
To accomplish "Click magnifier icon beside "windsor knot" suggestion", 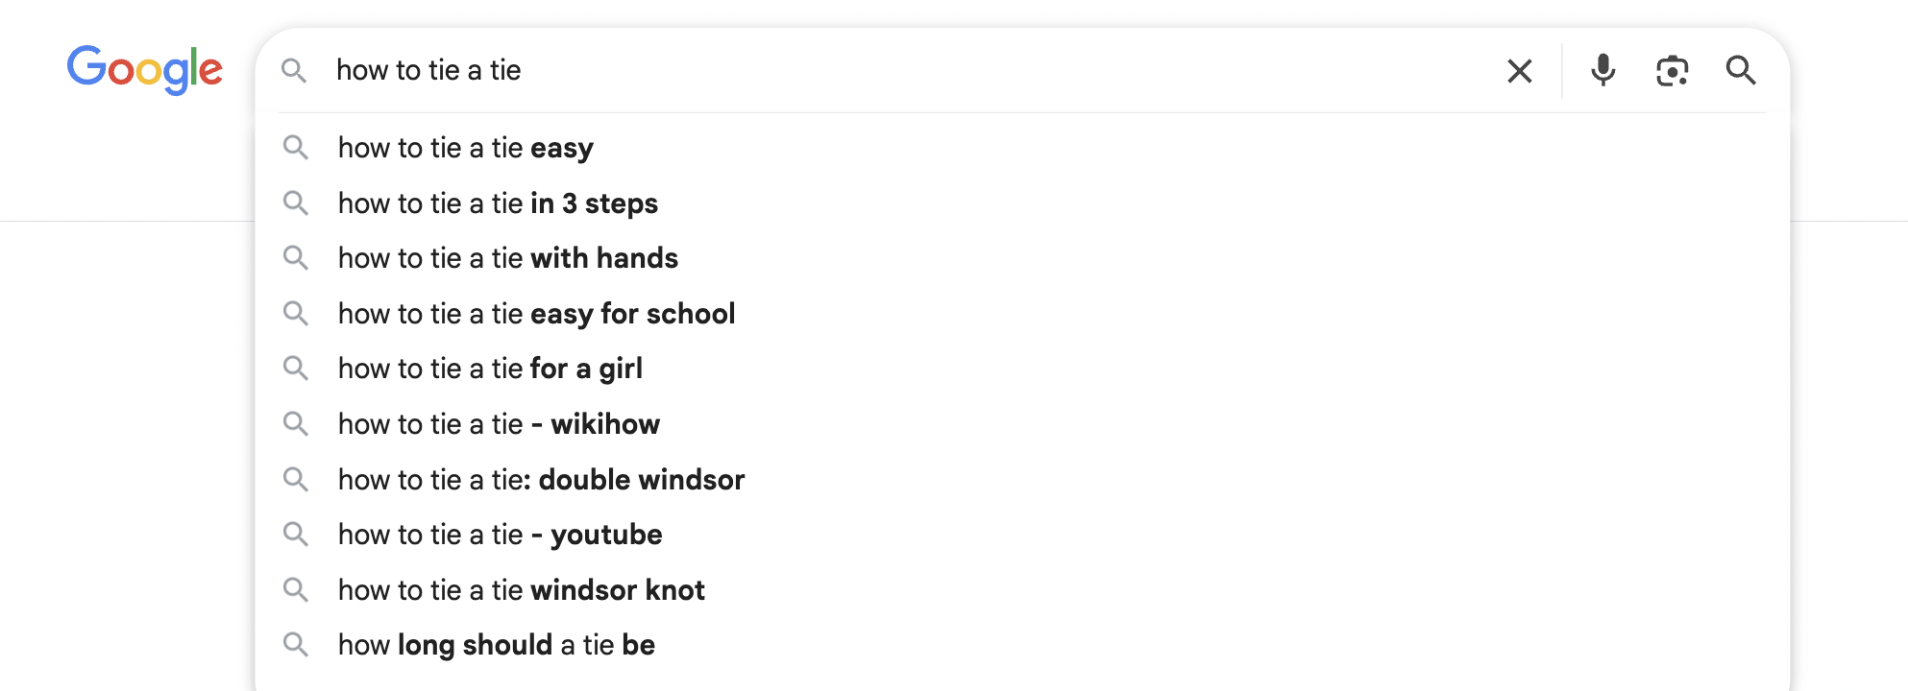I will (x=296, y=590).
